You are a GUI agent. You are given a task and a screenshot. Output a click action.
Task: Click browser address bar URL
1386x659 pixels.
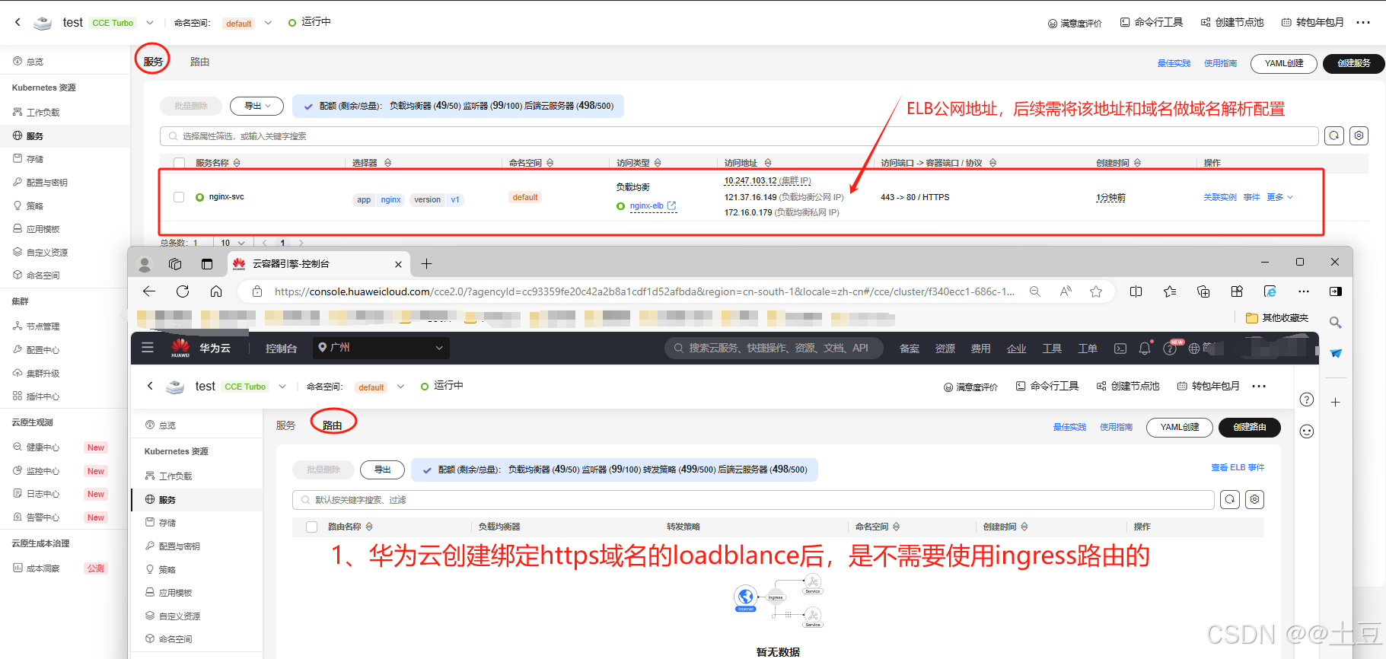[644, 291]
